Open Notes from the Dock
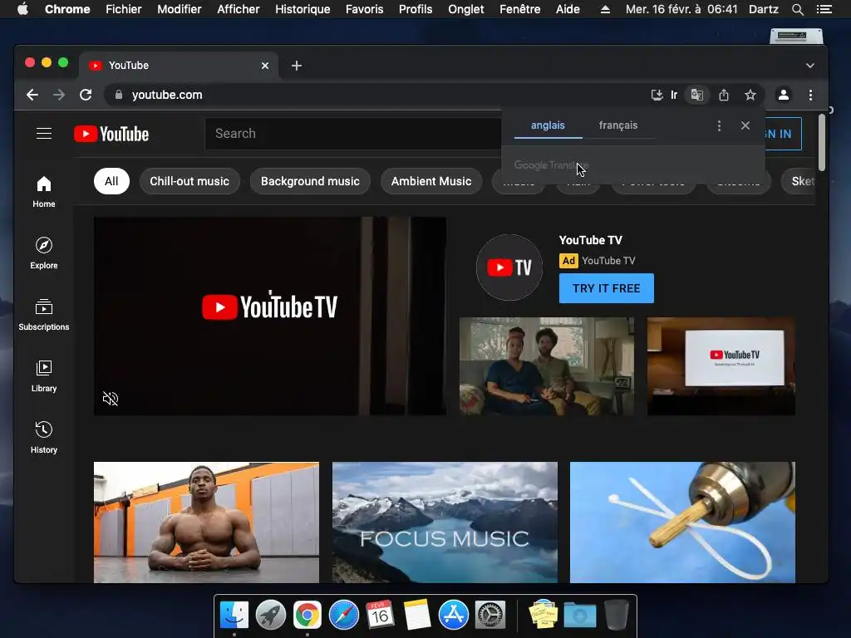The image size is (851, 638). coord(417,616)
